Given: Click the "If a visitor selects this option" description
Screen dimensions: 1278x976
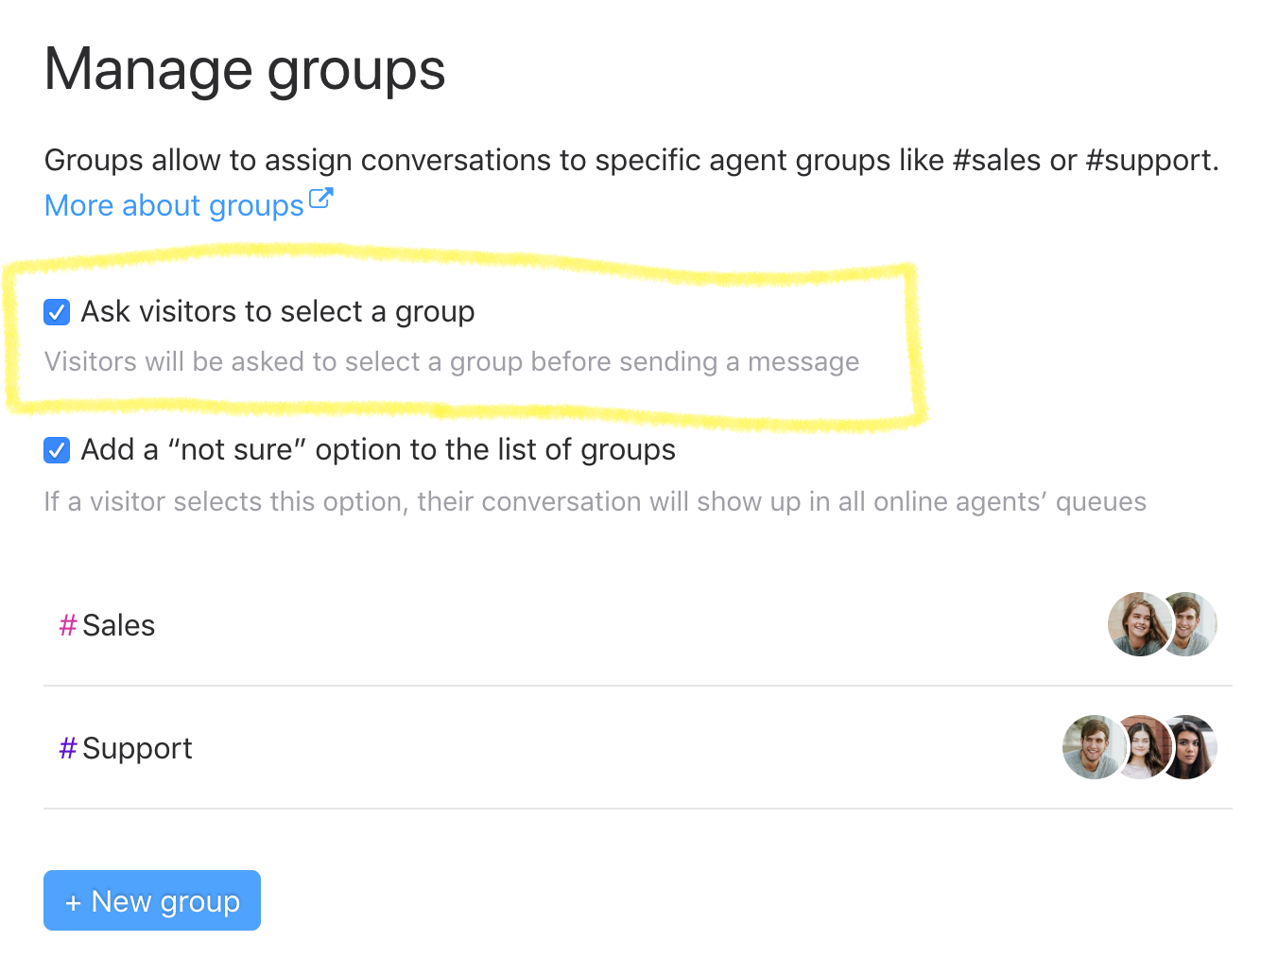Looking at the screenshot, I should coord(595,502).
